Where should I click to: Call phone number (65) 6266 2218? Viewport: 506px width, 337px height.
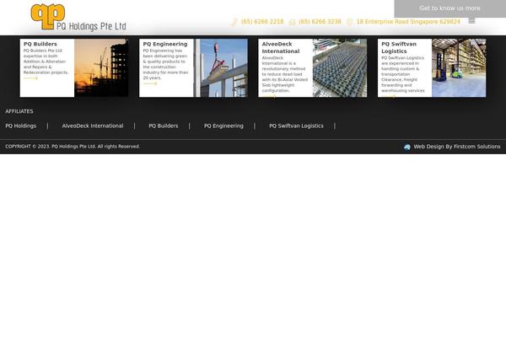(x=262, y=22)
